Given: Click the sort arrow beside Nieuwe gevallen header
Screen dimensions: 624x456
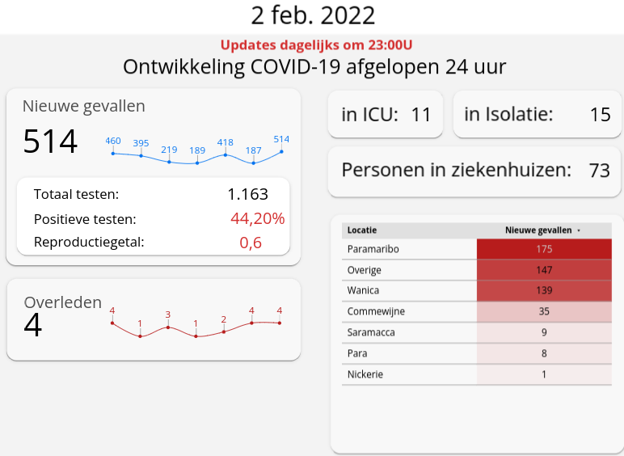Looking at the screenshot, I should point(579,230).
